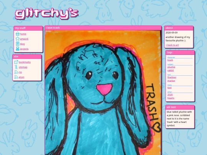Click the computer icon beside projects
This screenshot has width=207, height=155.
(18, 49)
